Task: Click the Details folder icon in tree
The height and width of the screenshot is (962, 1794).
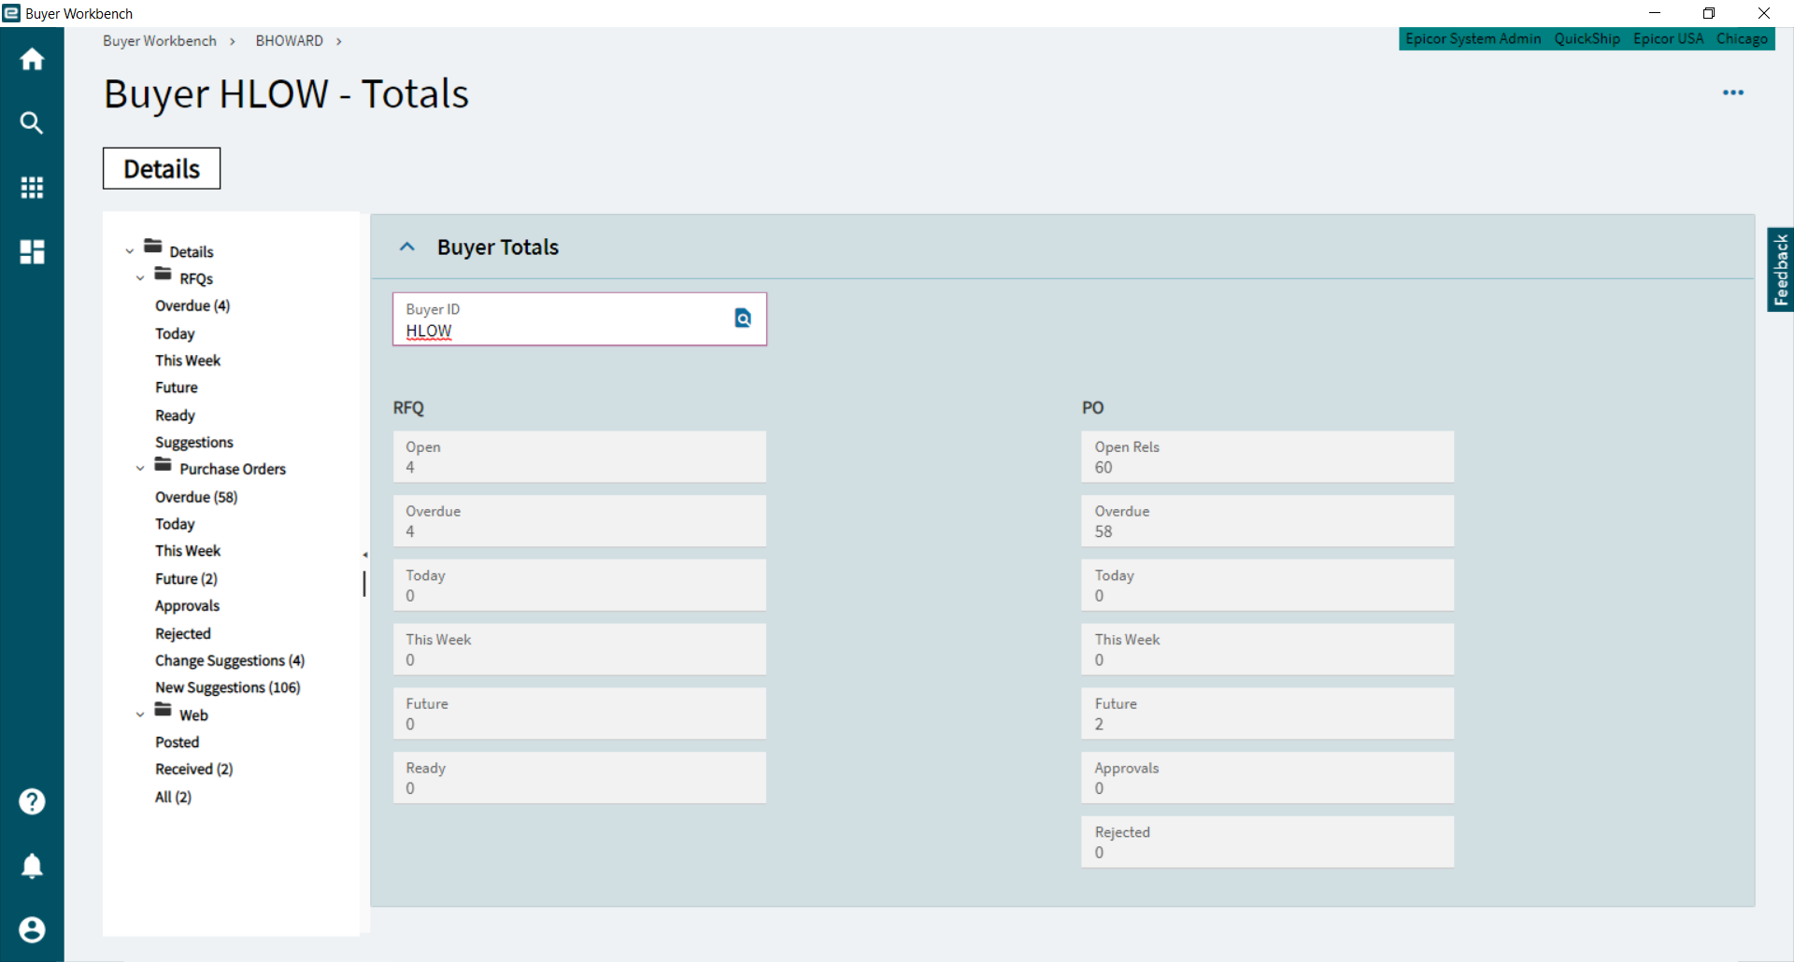Action: (x=153, y=247)
